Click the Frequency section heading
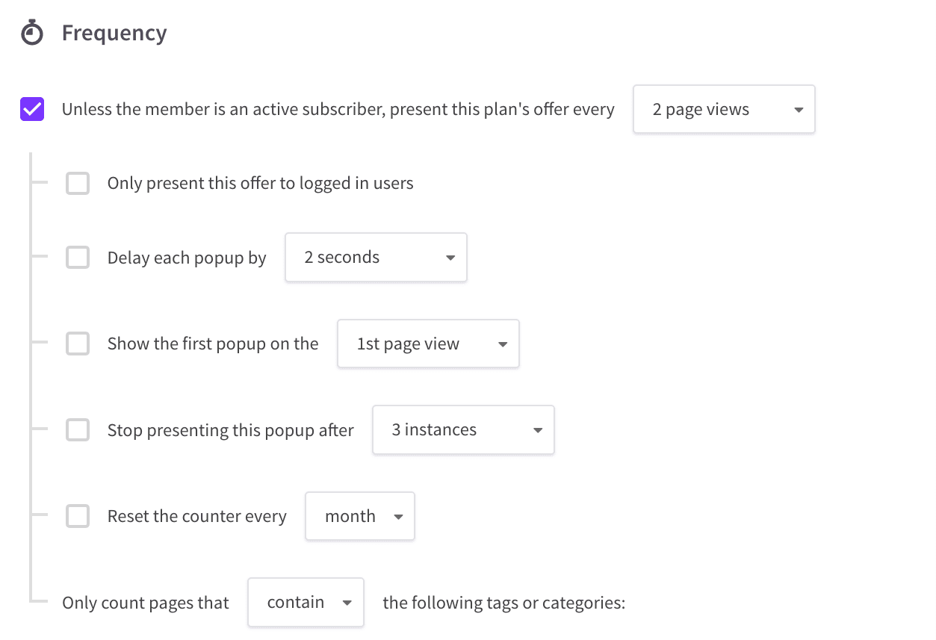The image size is (936, 640). point(114,33)
